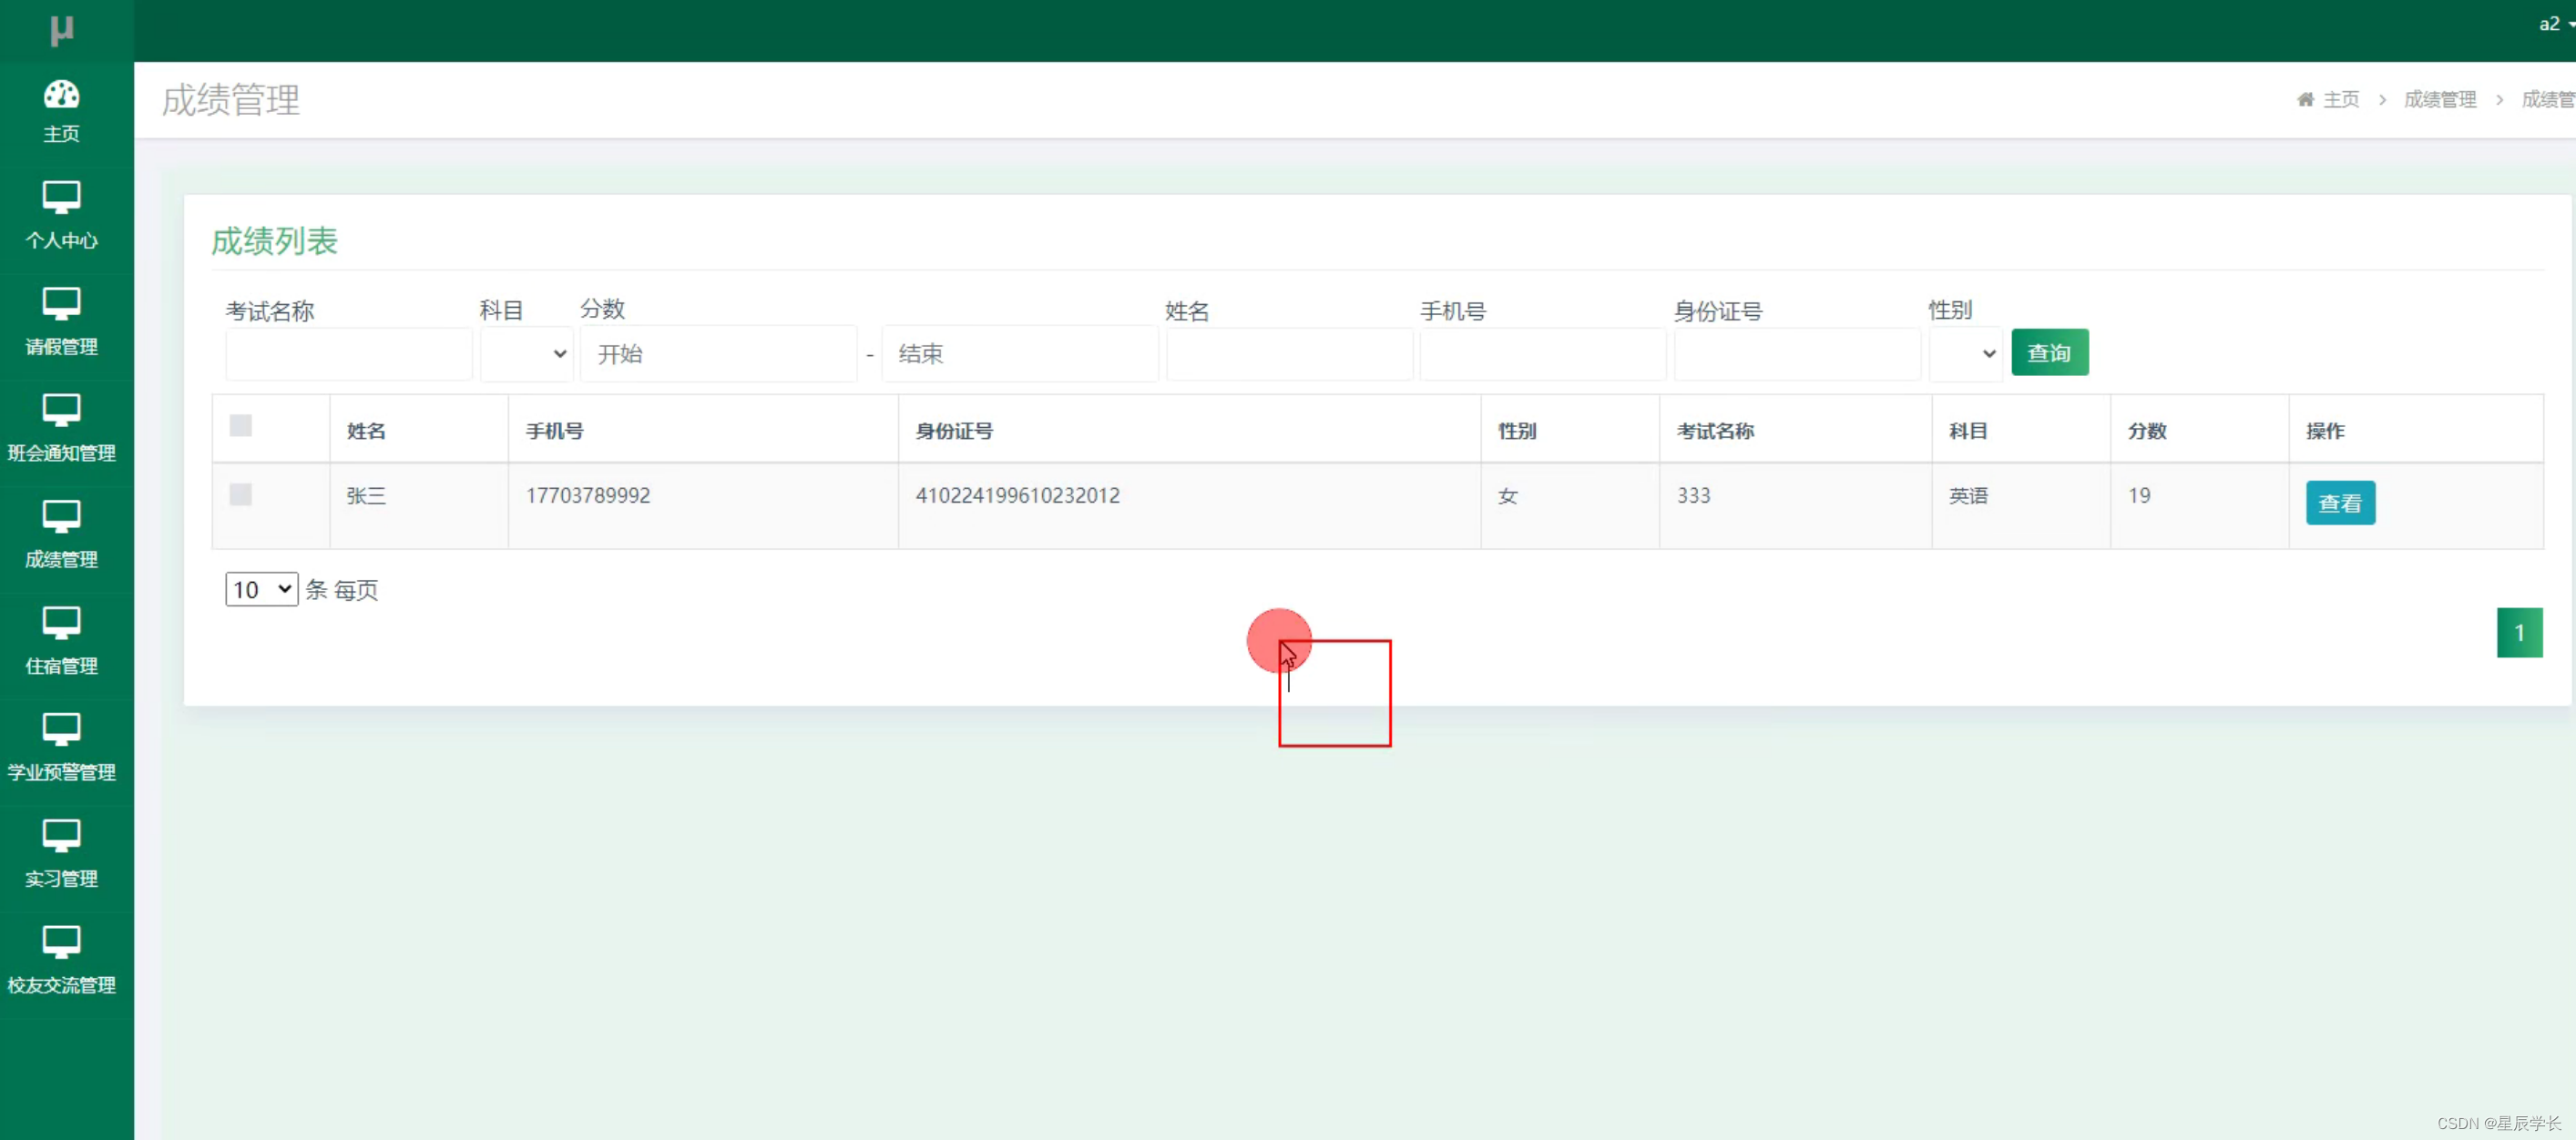Open 学业预警管理 monitor icon in sidebar

[x=61, y=730]
